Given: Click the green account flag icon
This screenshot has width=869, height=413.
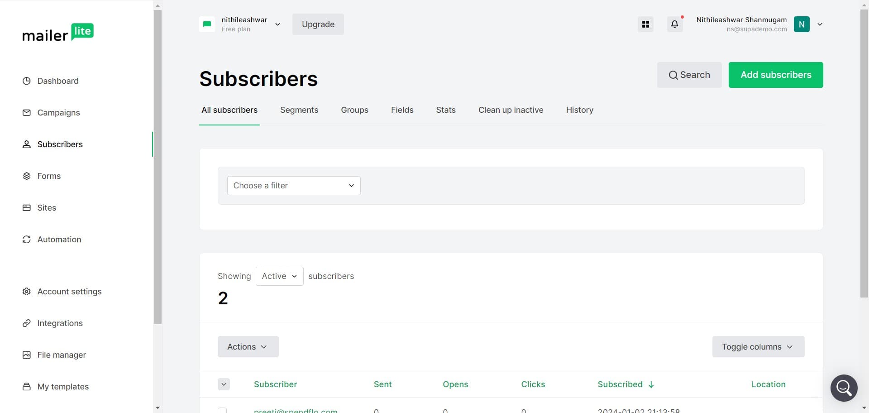Looking at the screenshot, I should (x=207, y=24).
